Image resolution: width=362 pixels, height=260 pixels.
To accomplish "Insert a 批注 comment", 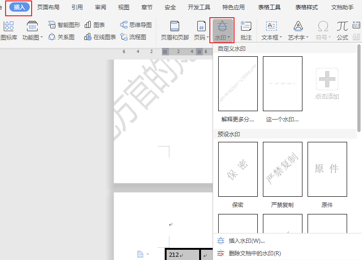I will (246, 31).
